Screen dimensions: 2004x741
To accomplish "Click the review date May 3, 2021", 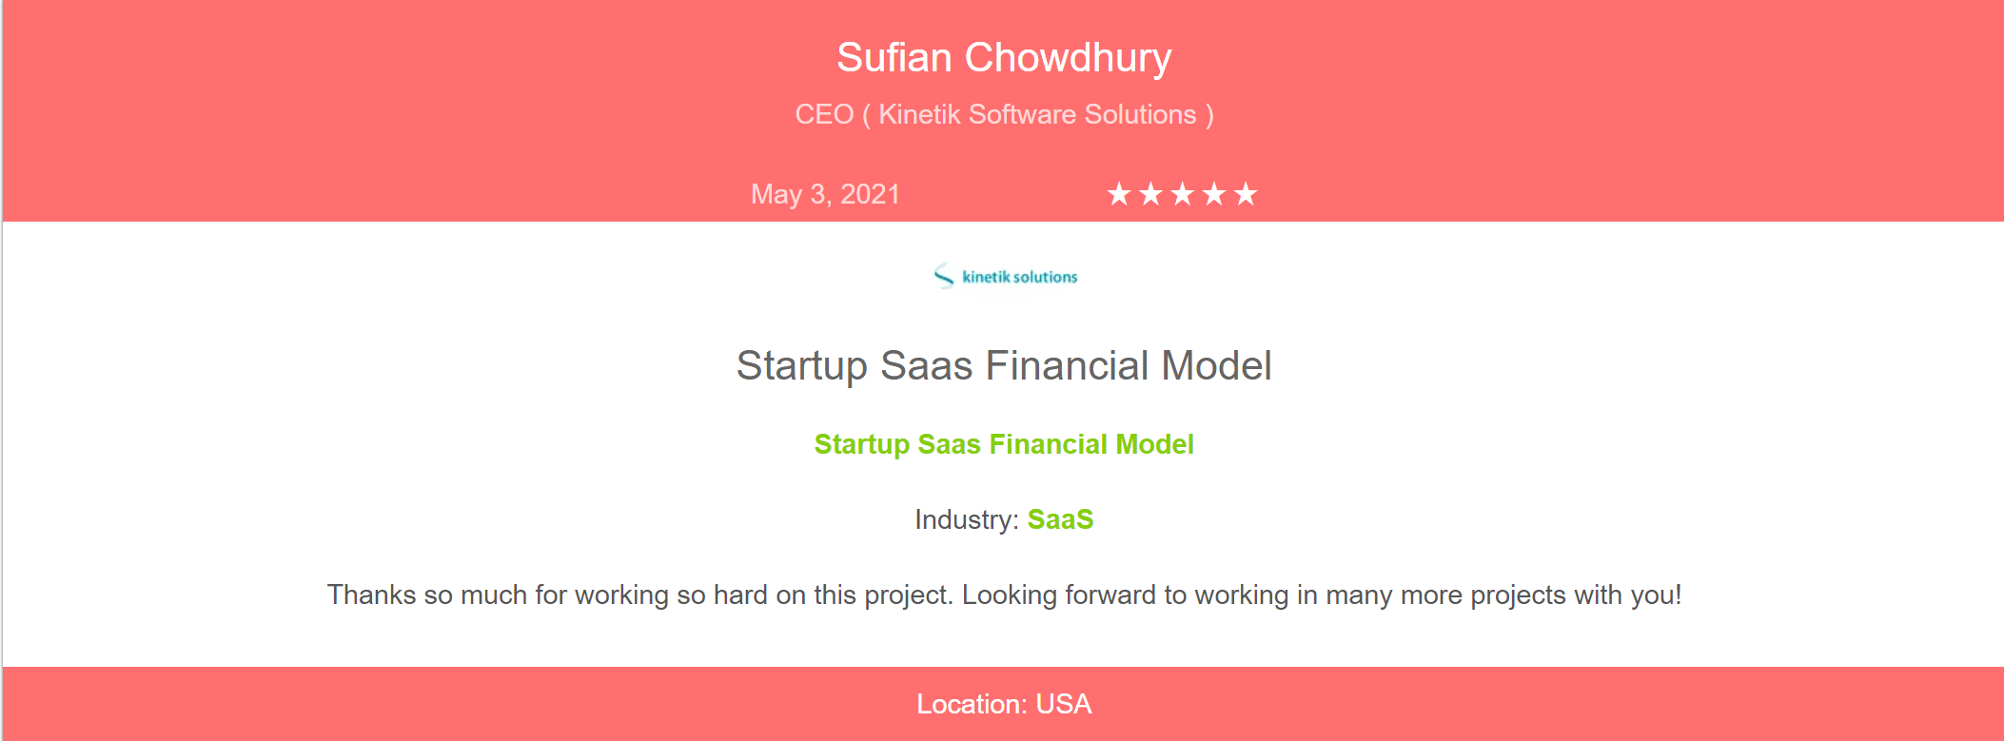I will click(x=825, y=194).
